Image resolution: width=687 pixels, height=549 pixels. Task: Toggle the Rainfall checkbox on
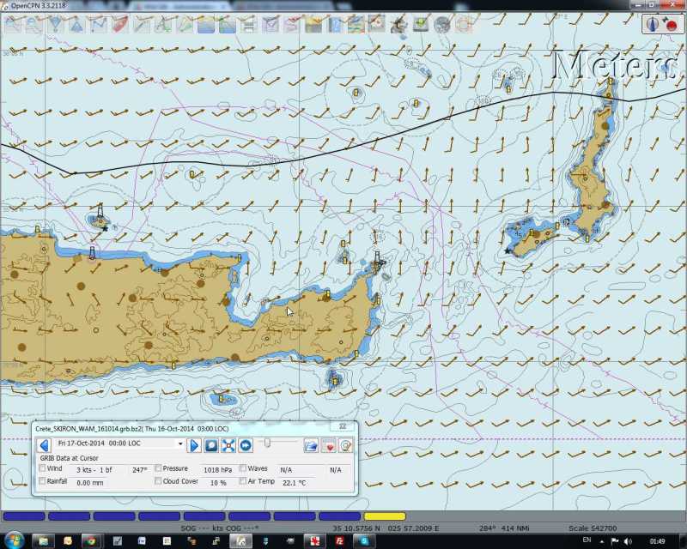[43, 481]
